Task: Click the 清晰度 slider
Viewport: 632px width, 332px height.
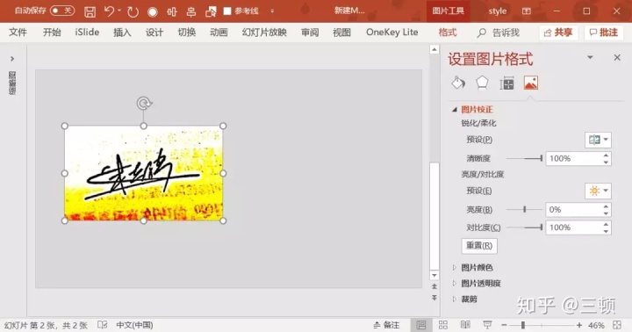Action: pyautogui.click(x=524, y=159)
